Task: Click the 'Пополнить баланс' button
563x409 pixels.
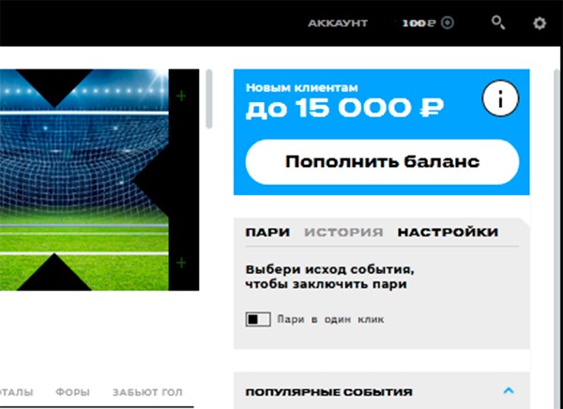Action: (x=382, y=162)
